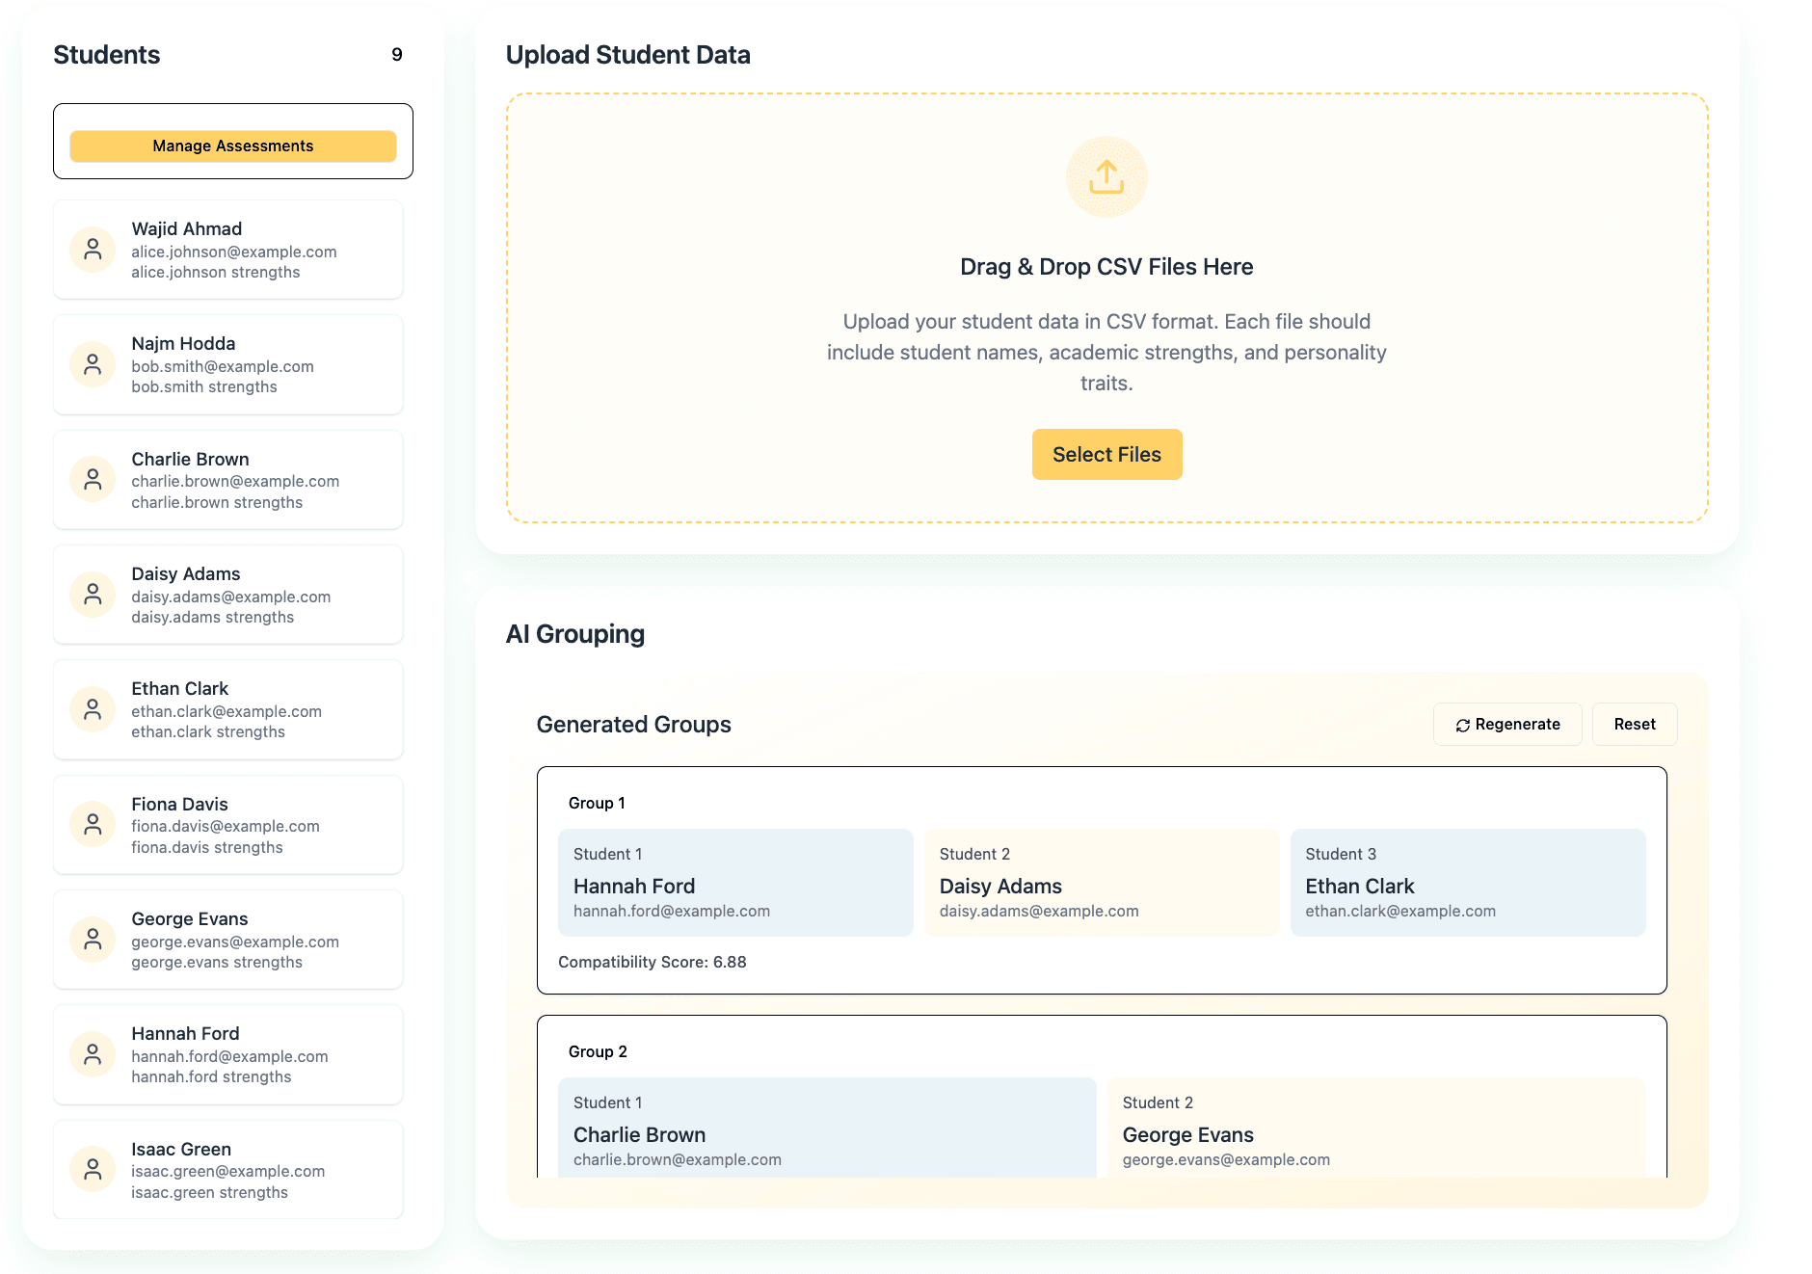Click George Evans' avatar icon
The width and height of the screenshot is (1812, 1274).
[93, 939]
